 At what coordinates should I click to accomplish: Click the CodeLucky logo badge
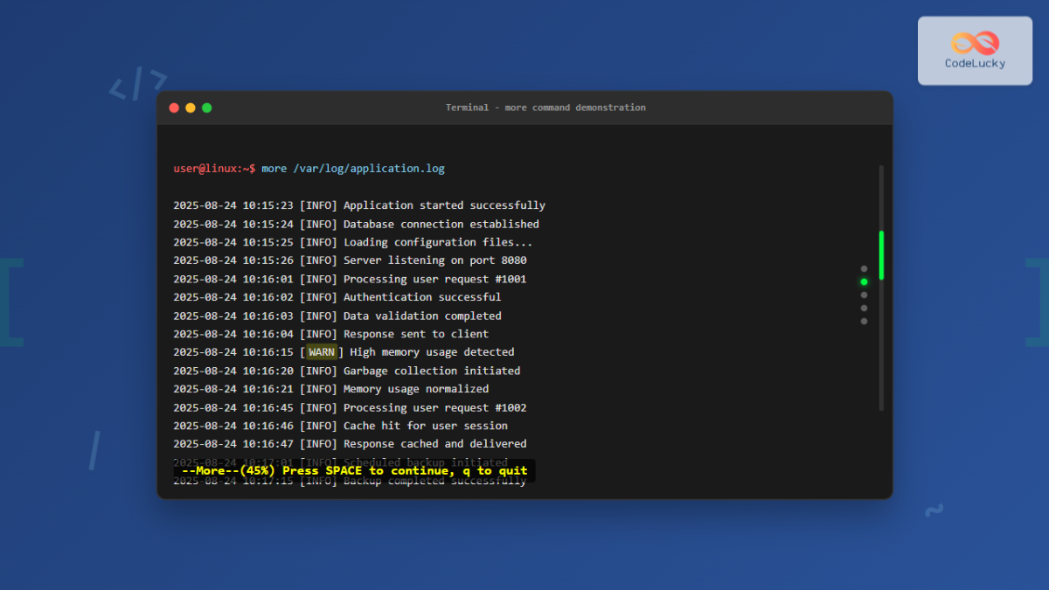tap(975, 51)
